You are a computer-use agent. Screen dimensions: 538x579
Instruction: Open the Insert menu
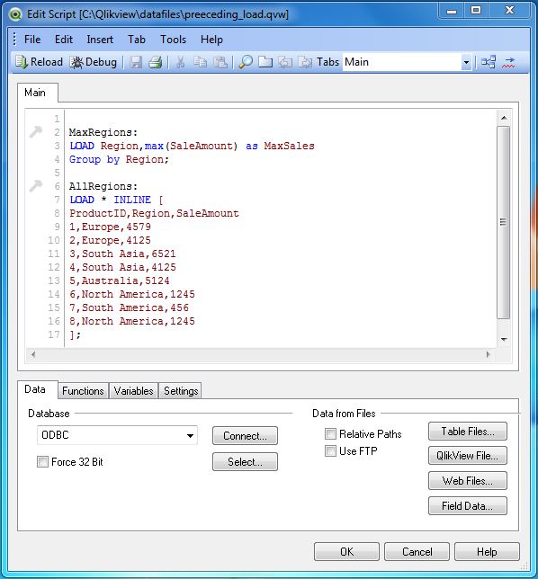click(100, 40)
